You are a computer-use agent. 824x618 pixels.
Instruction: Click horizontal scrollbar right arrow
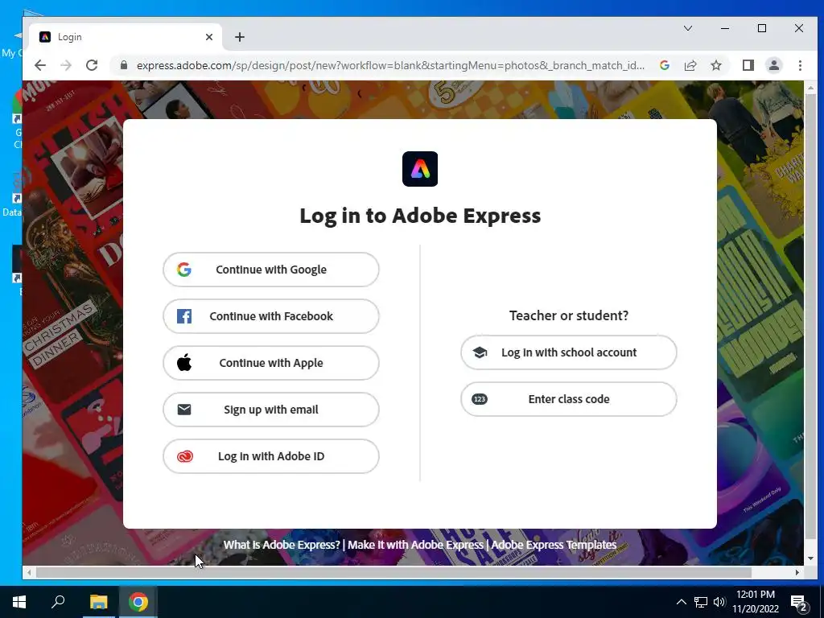[x=797, y=572]
